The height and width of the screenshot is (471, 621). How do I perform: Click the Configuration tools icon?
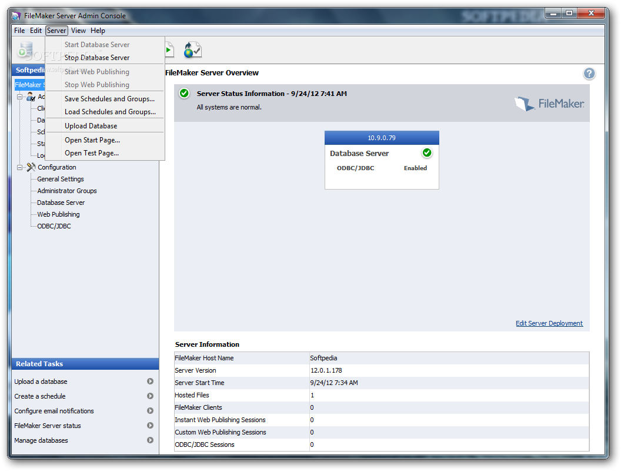click(31, 167)
